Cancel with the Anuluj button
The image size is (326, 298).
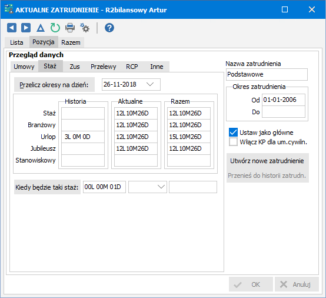(x=297, y=284)
